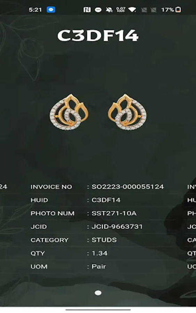Tap the STUDS category value

click(104, 240)
